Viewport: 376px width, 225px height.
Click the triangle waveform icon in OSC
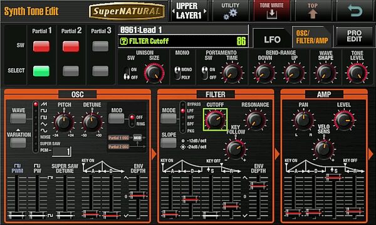(44, 124)
